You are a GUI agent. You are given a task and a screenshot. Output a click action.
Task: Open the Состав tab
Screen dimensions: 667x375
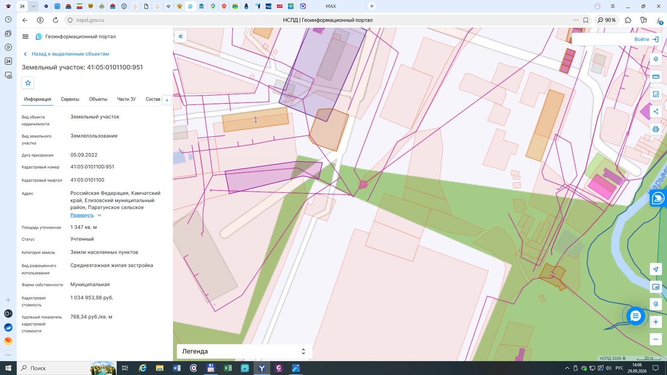point(153,99)
